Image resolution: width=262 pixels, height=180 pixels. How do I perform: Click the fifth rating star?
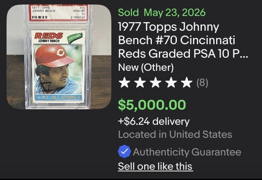click(187, 82)
